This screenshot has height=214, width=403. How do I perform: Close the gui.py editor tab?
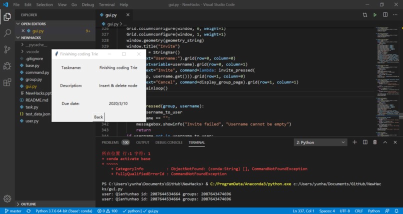point(127,15)
